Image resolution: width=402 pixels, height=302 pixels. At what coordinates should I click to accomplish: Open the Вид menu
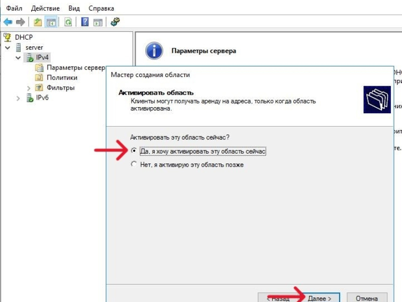[x=74, y=8]
